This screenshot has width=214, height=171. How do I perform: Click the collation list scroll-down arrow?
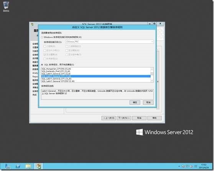(x=152, y=81)
